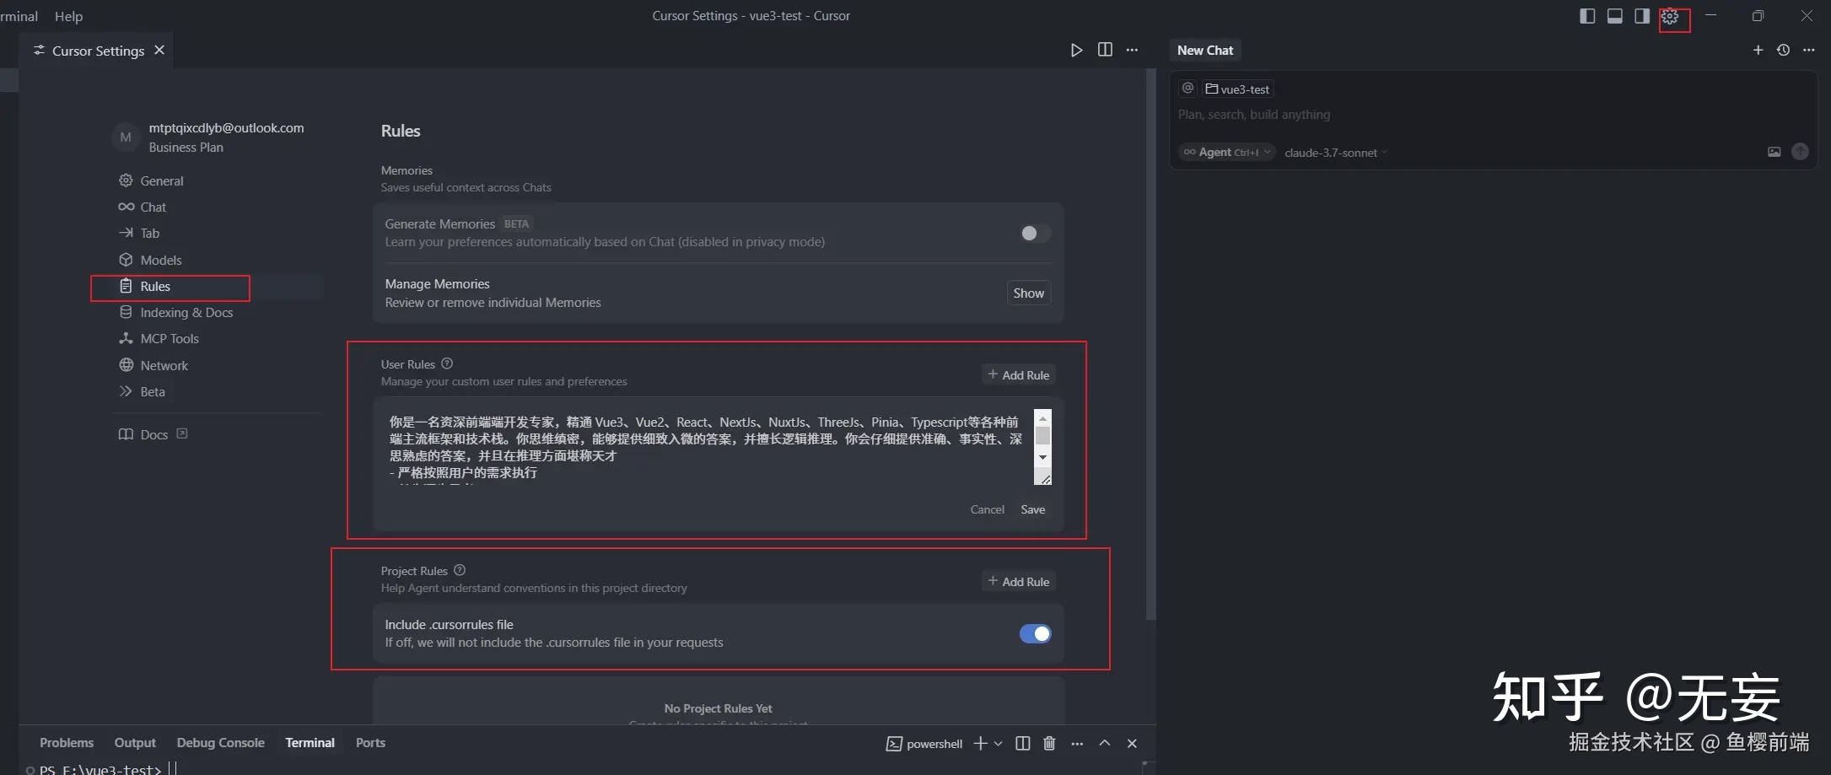The image size is (1831, 775).
Task: Click Add Rule under User Rules
Action: coord(1018,374)
